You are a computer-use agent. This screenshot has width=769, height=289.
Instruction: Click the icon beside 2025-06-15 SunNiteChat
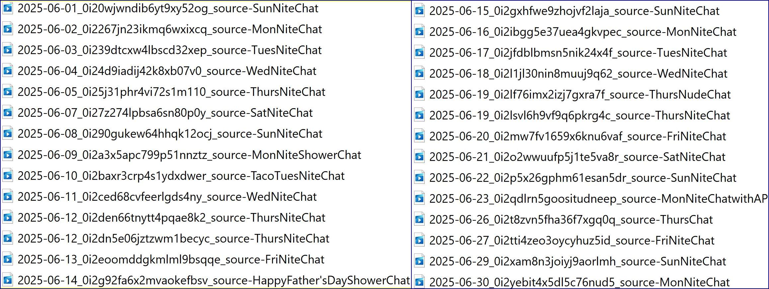click(419, 11)
